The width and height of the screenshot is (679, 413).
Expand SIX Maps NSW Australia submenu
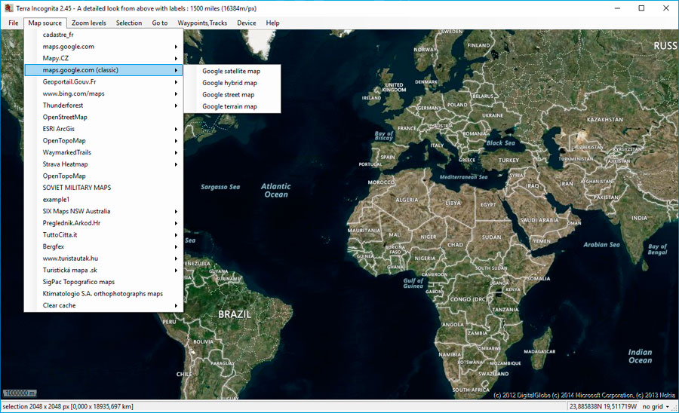click(x=103, y=211)
